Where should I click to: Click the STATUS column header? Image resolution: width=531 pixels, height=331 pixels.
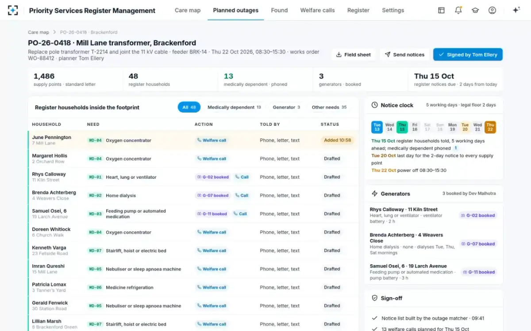[330, 124]
